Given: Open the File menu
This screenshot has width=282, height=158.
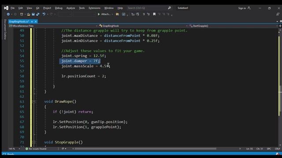Looking at the screenshot, I should tap(12, 8).
